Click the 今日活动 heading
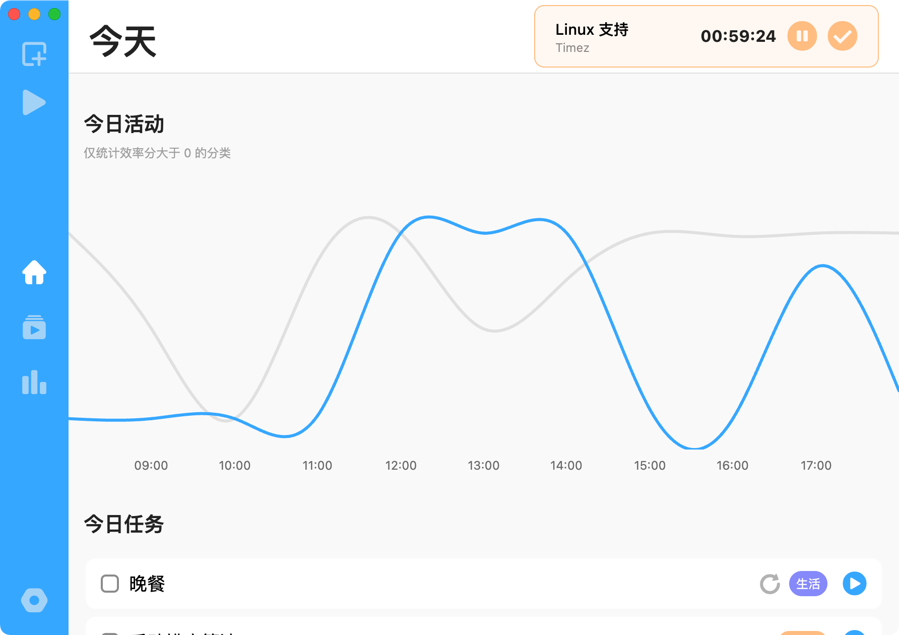 tap(124, 124)
